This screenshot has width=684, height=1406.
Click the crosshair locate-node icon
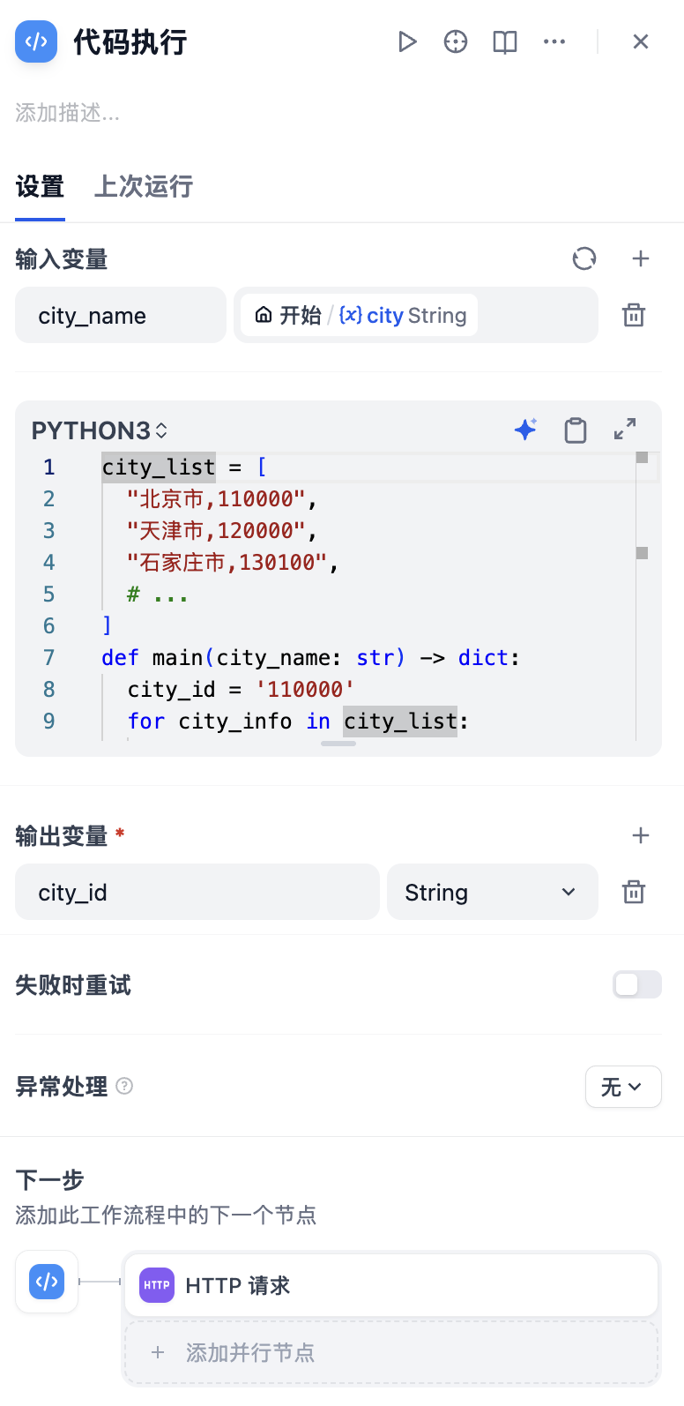tap(456, 41)
